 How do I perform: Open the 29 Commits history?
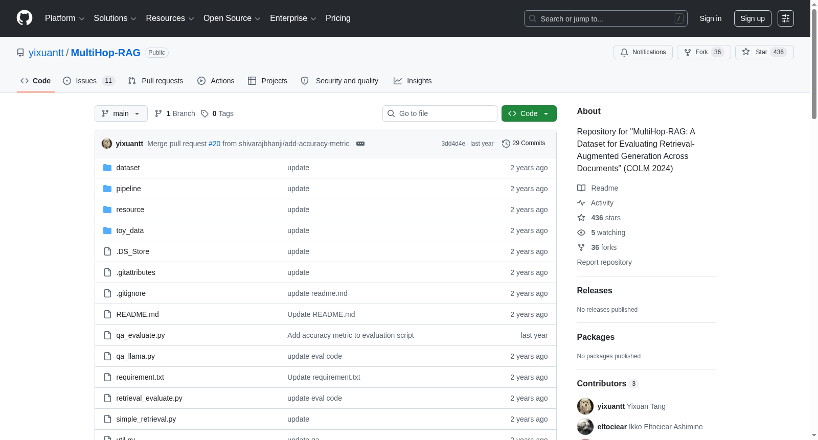pyautogui.click(x=524, y=143)
